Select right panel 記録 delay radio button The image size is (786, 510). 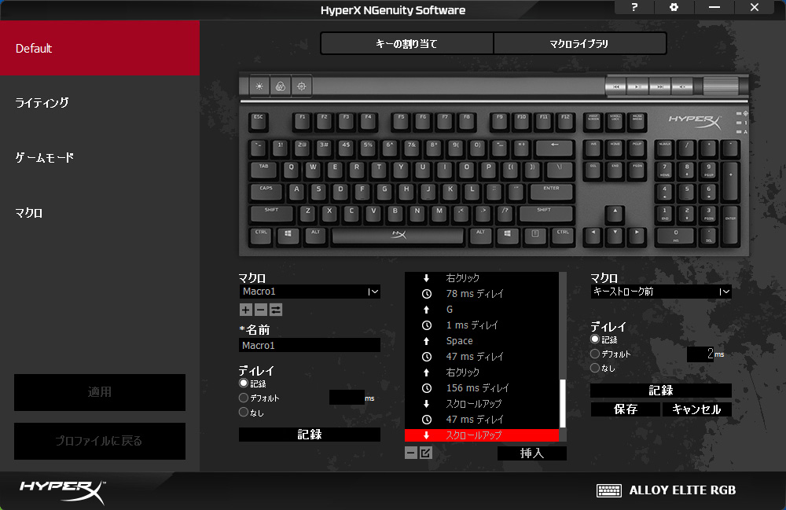click(595, 339)
